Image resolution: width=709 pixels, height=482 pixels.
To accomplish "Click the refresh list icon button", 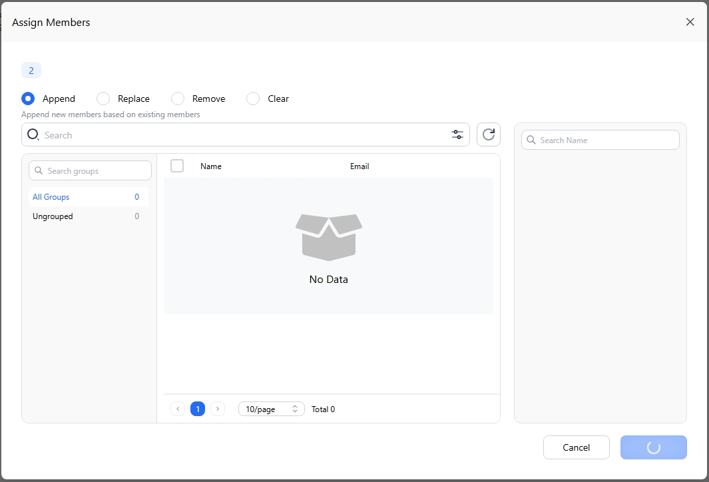I will [489, 134].
